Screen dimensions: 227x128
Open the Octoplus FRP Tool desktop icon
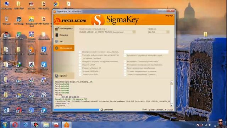(x=31, y=22)
